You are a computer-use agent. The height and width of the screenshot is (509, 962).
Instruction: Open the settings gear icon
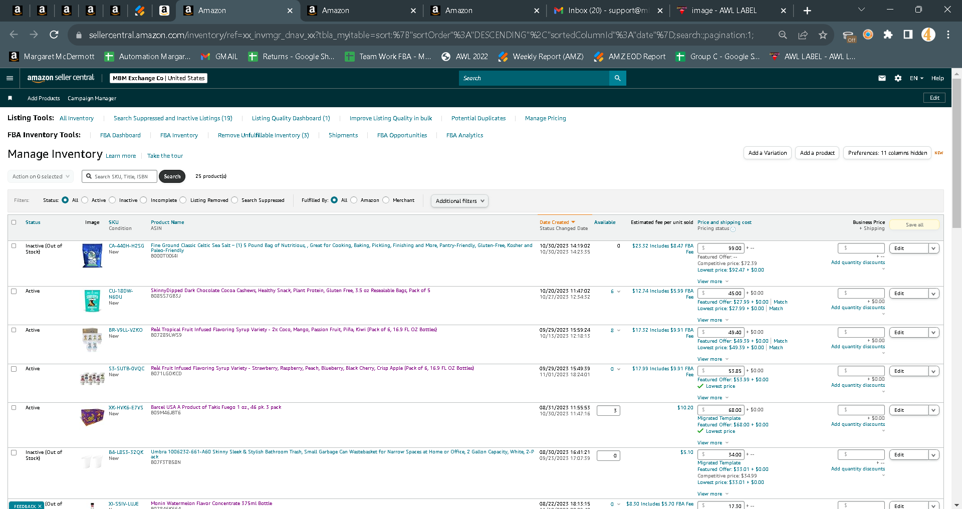(x=898, y=78)
